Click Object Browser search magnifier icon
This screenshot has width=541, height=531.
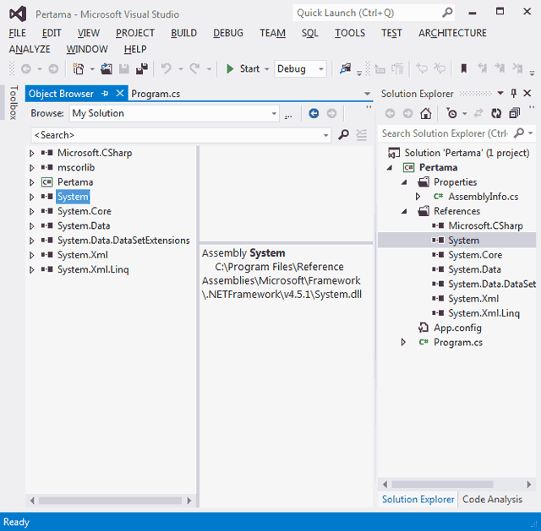click(x=343, y=135)
